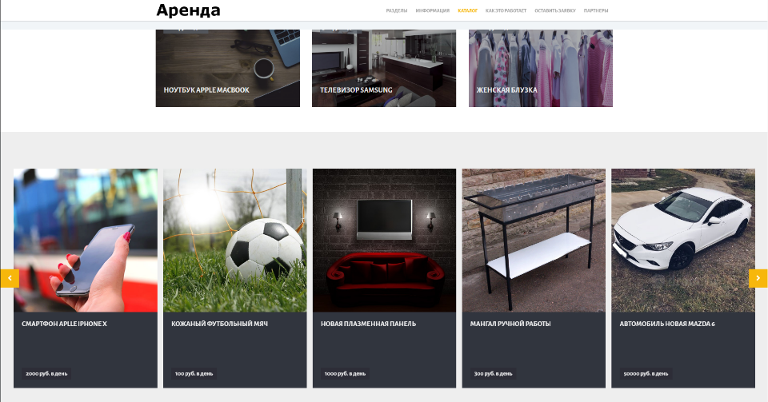768x402 pixels.
Task: Click the 50000 руб. в день price tag
Action: [x=646, y=374]
